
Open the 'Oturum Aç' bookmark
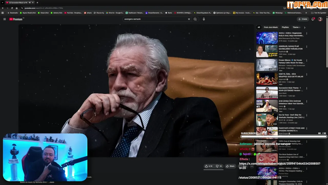click(x=99, y=13)
